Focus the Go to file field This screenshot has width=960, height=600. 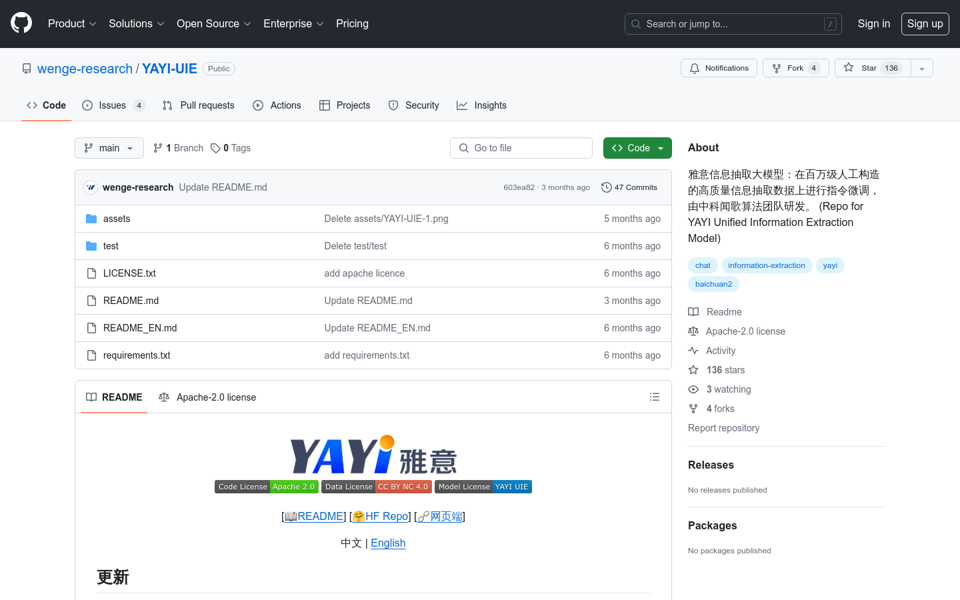[521, 148]
